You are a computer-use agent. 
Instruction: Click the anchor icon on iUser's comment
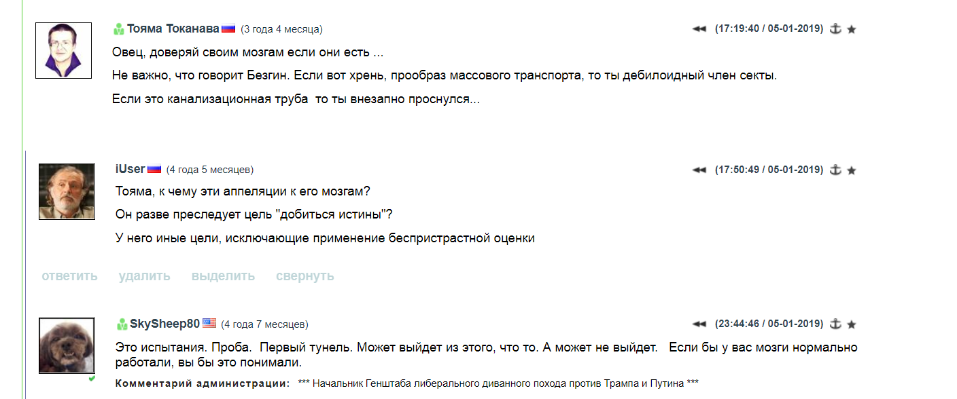(837, 170)
